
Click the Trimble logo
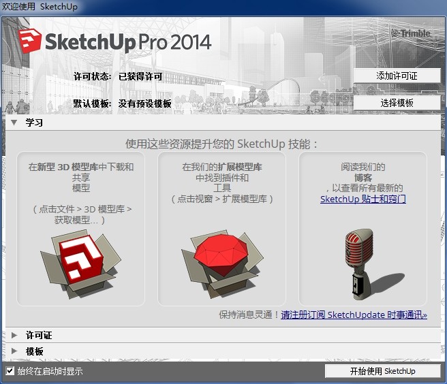click(410, 33)
